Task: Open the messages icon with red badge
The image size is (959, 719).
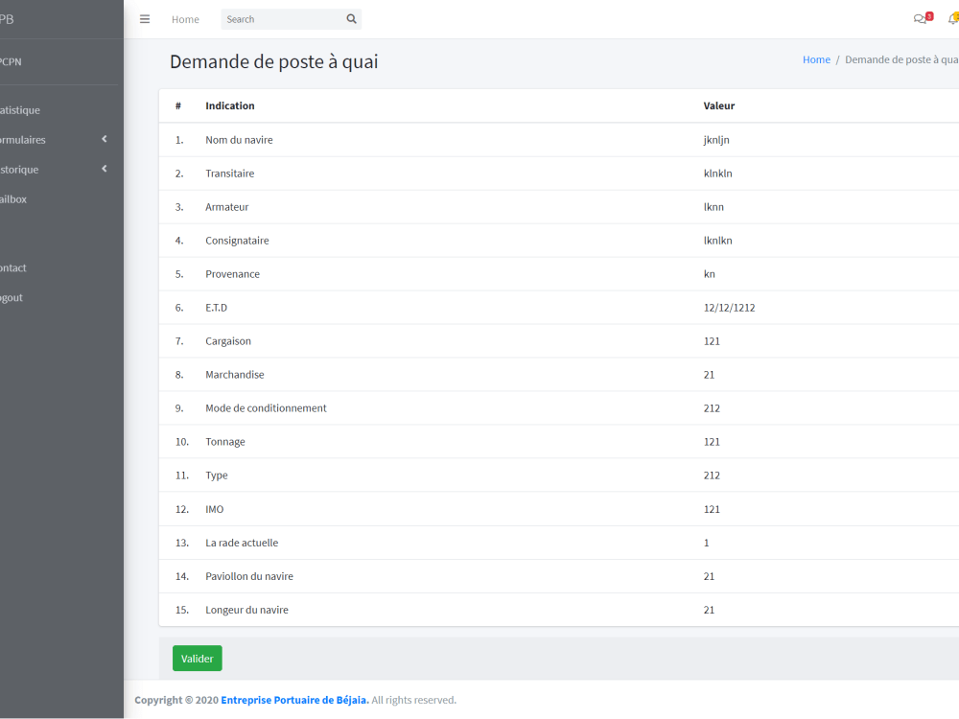Action: coord(923,18)
